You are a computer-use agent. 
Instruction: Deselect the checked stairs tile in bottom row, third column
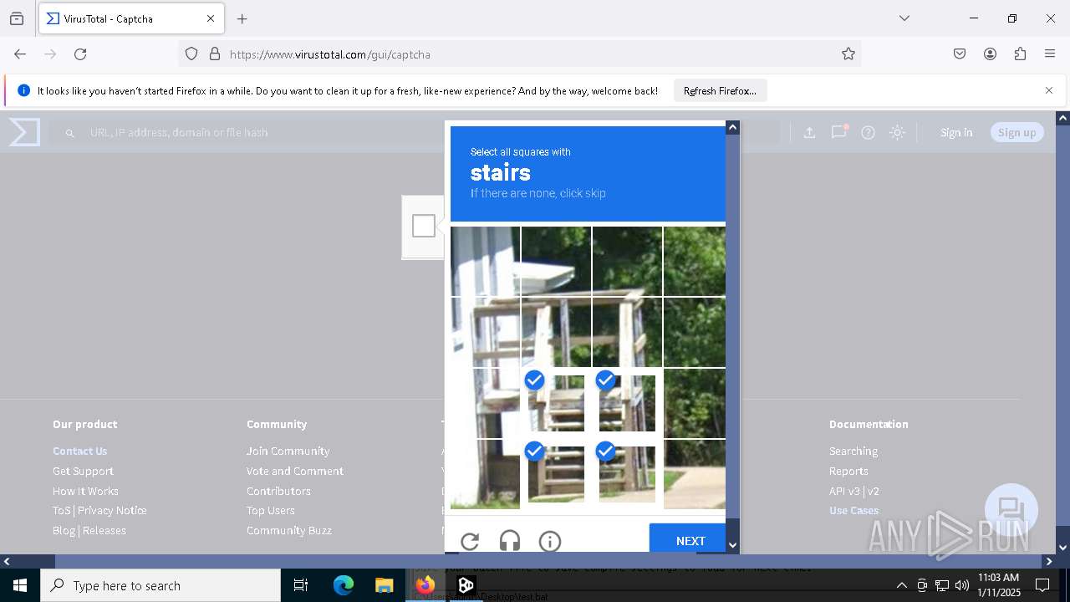coord(627,474)
